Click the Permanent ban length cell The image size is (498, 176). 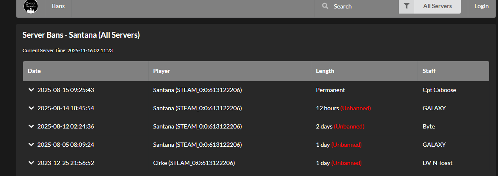coord(330,90)
